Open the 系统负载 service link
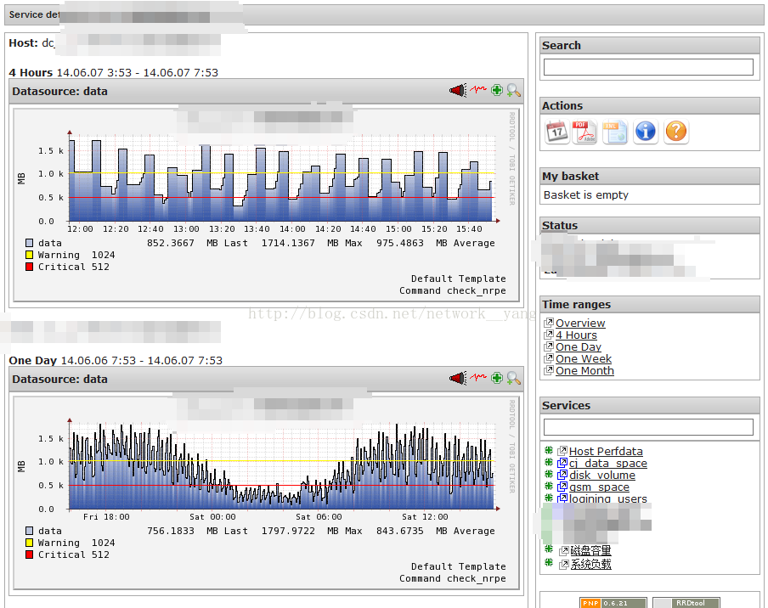The height and width of the screenshot is (608, 768). click(x=590, y=564)
